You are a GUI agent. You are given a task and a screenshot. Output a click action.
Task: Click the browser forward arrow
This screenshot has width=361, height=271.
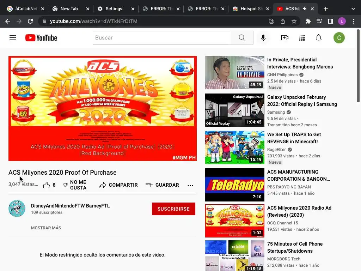19,21
